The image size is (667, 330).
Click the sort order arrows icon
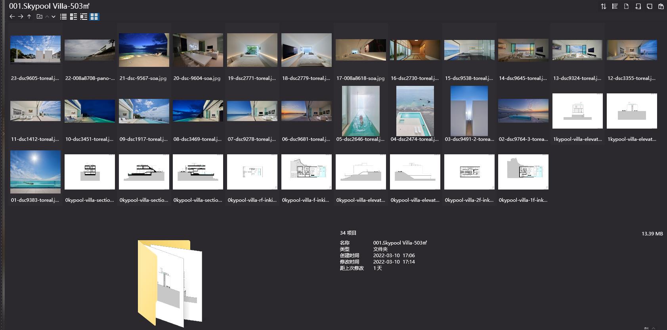[603, 6]
